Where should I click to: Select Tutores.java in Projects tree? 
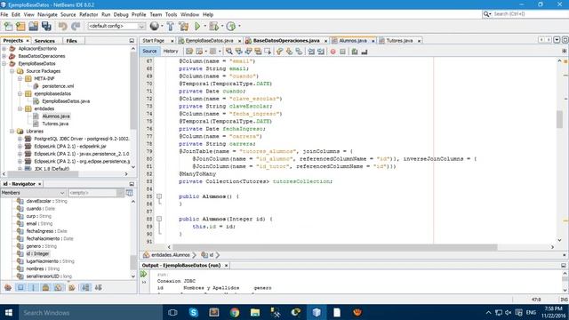click(x=55, y=124)
